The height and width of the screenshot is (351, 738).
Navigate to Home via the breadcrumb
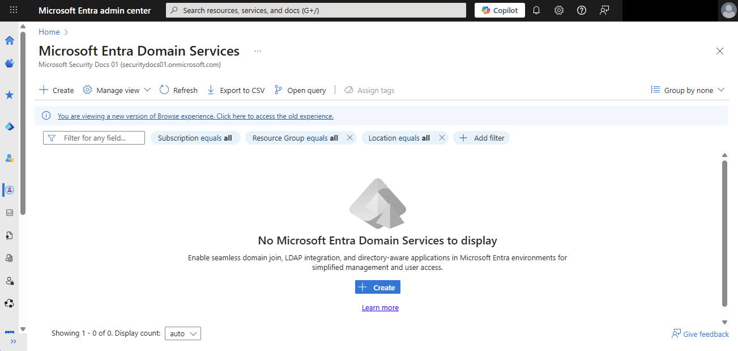click(48, 32)
